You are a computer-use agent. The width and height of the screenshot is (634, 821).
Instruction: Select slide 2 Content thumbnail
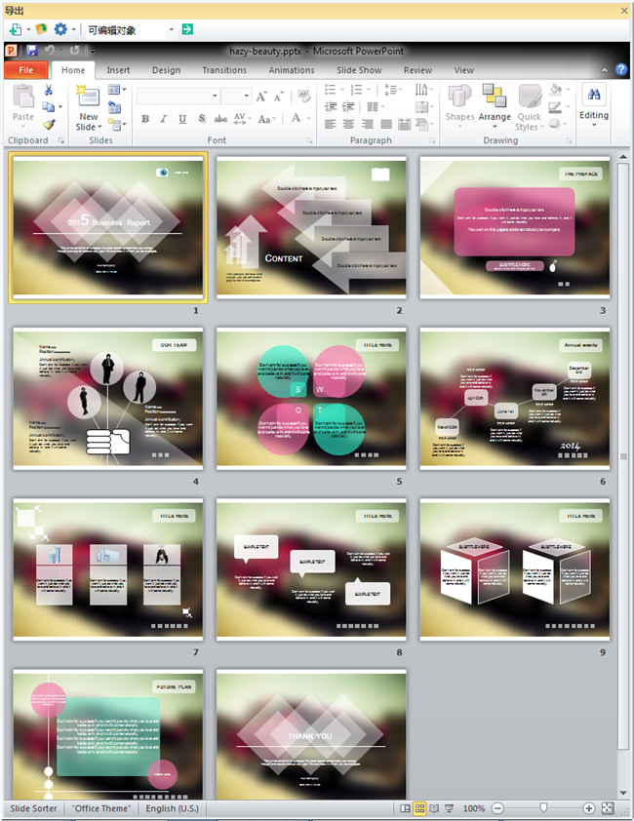pos(311,228)
